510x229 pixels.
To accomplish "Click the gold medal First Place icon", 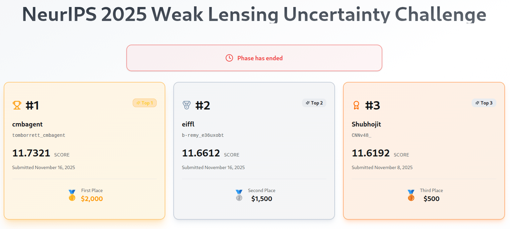I will (72, 195).
